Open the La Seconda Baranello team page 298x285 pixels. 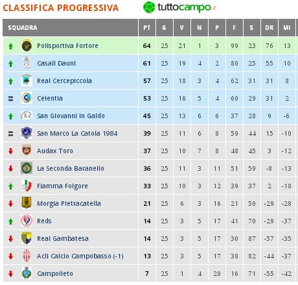[x=71, y=168]
